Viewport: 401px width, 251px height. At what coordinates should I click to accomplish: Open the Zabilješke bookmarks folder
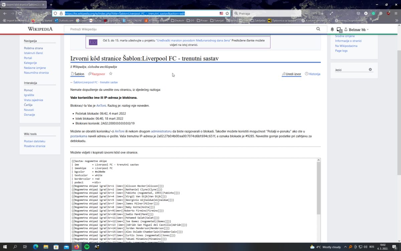[x=258, y=20]
